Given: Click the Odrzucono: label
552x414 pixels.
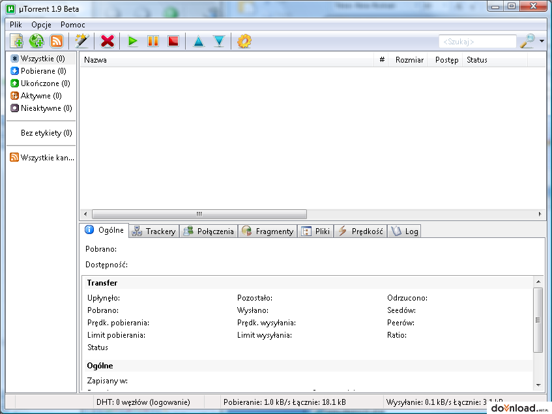Looking at the screenshot, I should coord(407,298).
